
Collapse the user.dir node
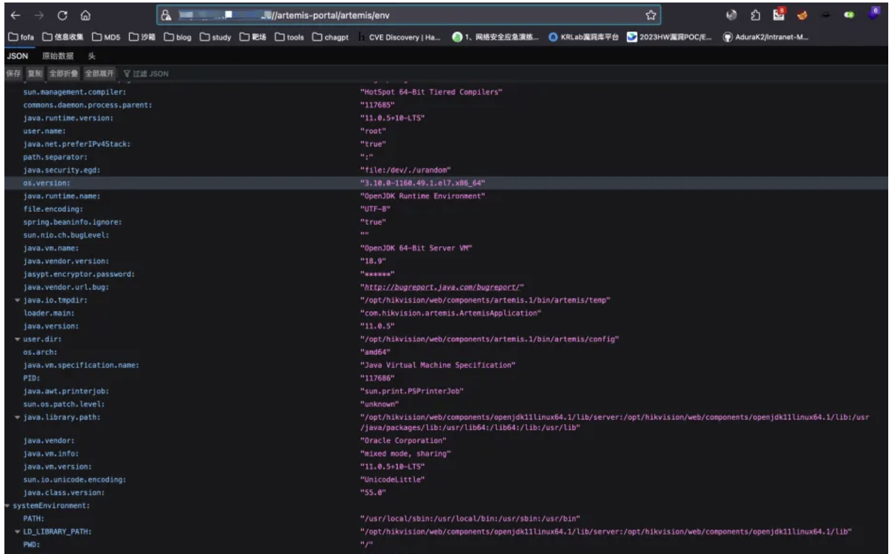(x=18, y=339)
